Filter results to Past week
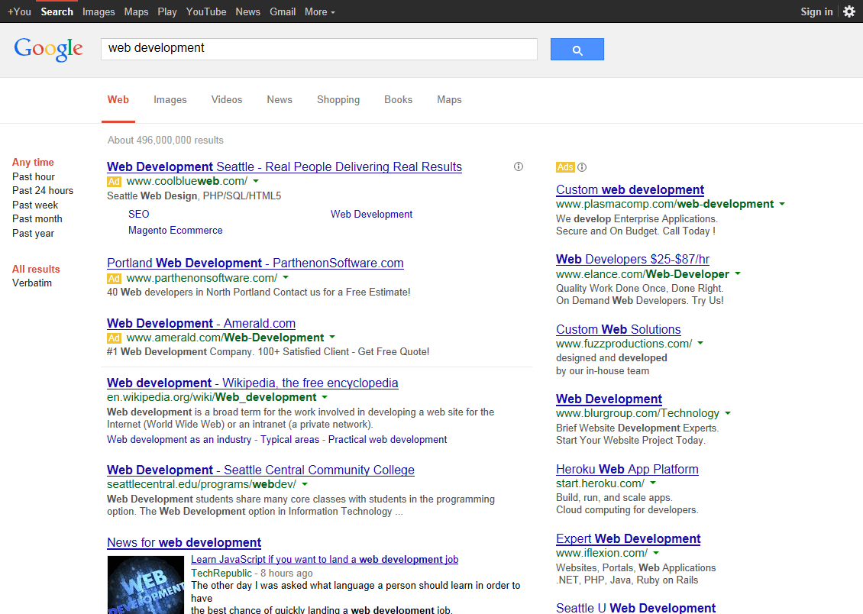 coord(35,205)
